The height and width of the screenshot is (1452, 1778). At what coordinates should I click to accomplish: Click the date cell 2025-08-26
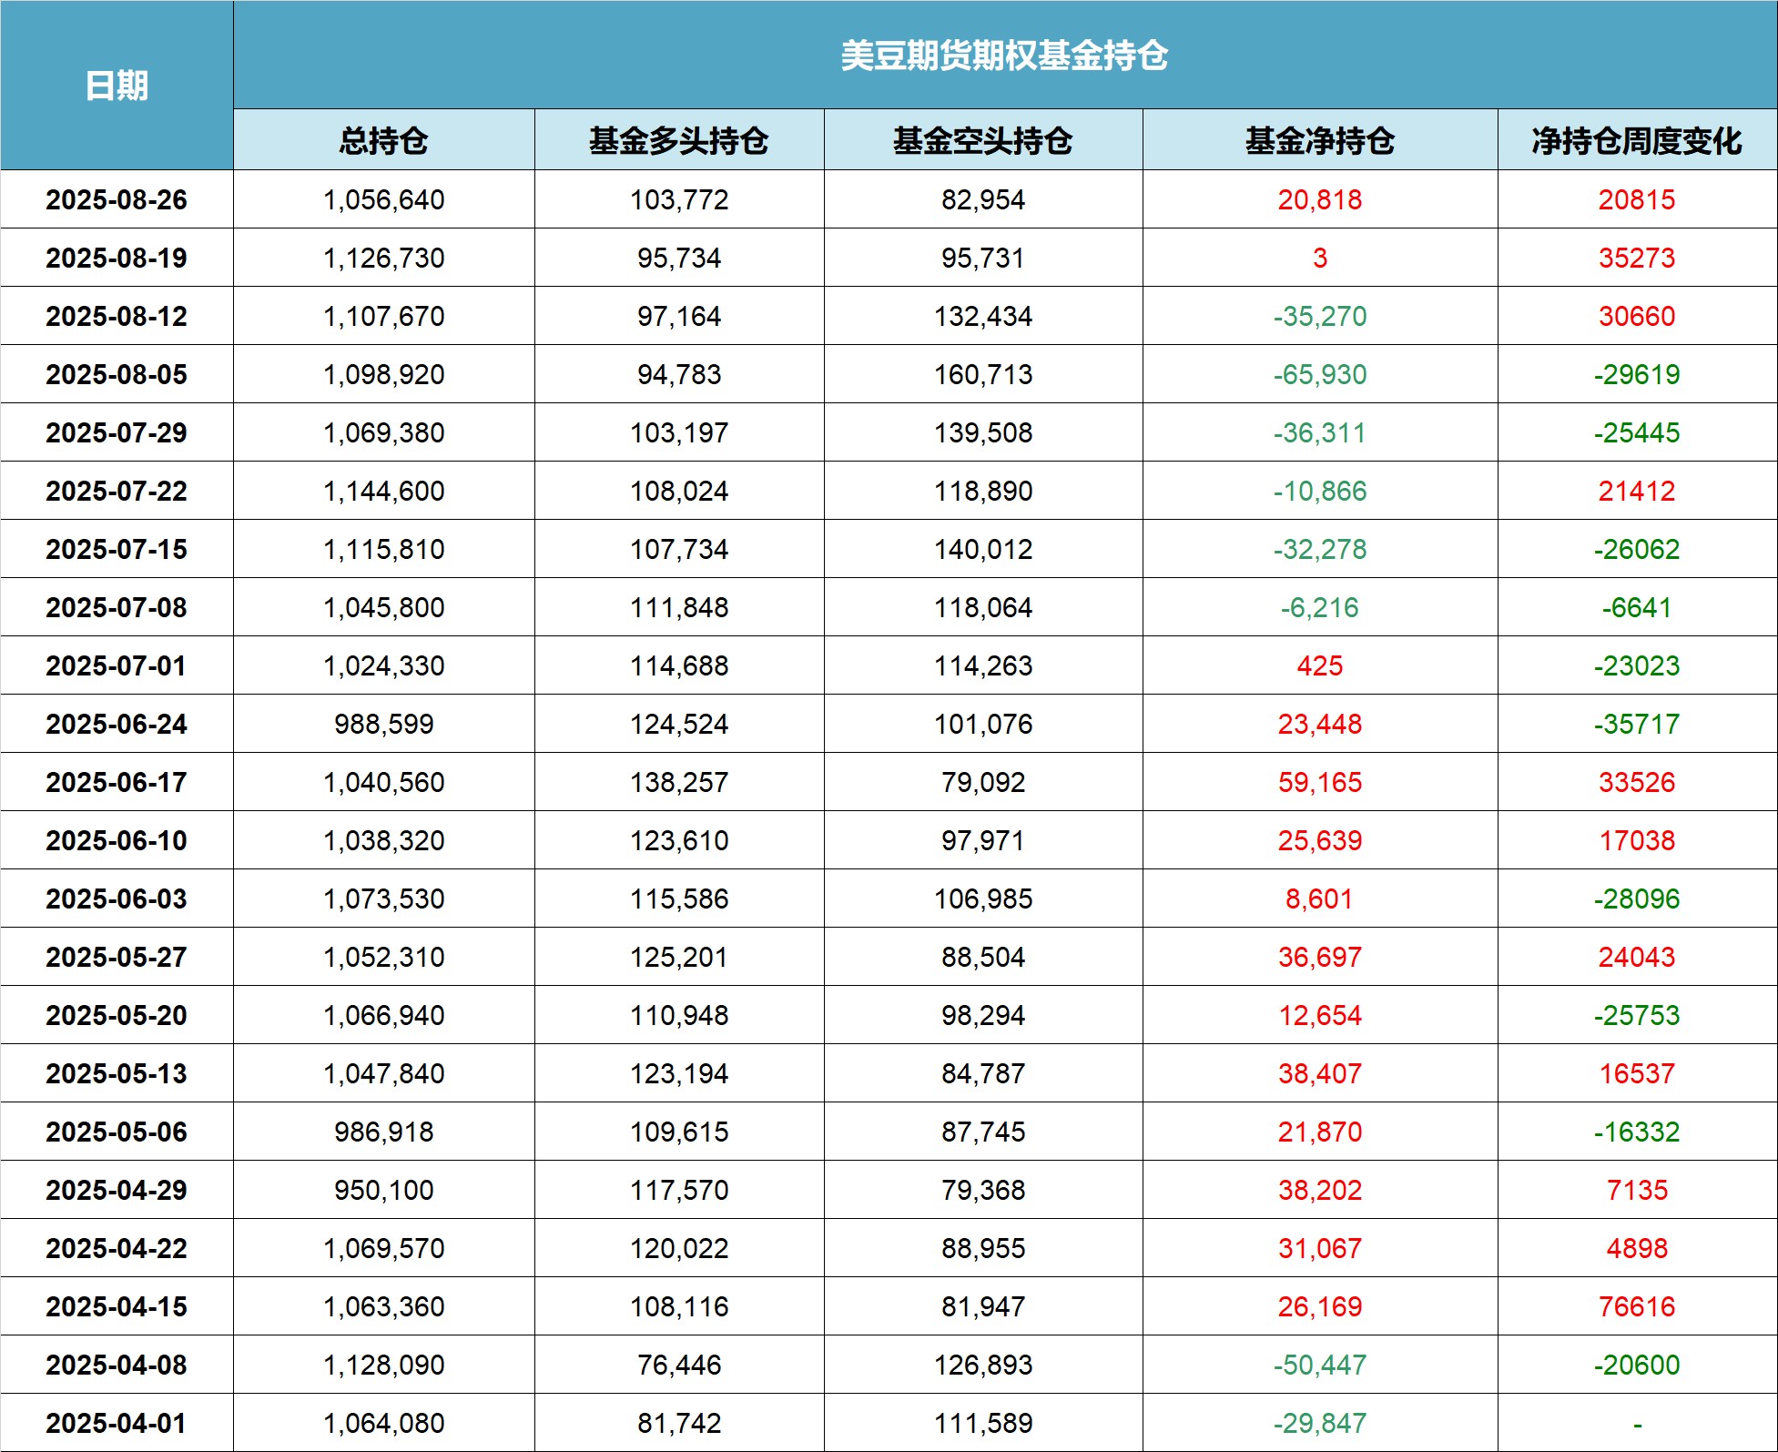point(117,199)
